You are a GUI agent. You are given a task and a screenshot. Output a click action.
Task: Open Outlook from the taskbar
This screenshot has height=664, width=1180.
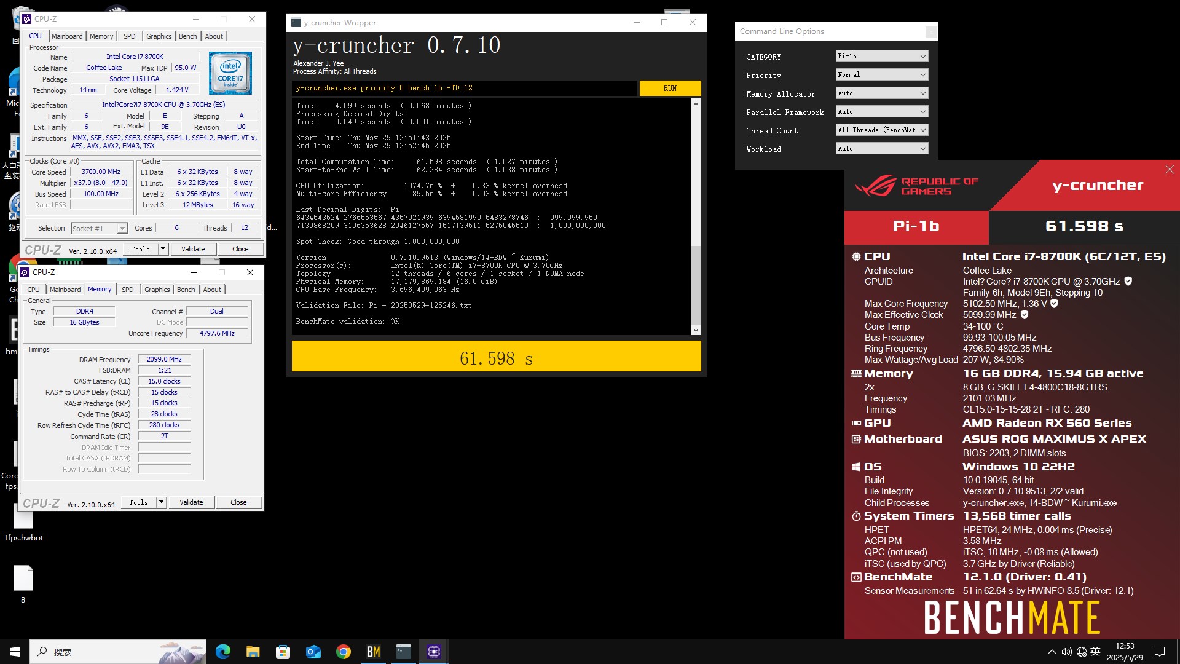(313, 652)
